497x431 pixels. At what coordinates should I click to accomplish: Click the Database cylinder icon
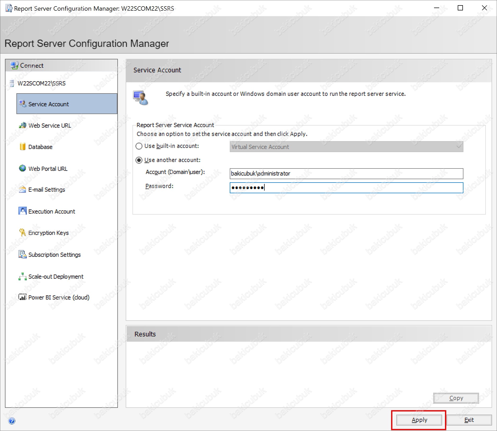(23, 147)
